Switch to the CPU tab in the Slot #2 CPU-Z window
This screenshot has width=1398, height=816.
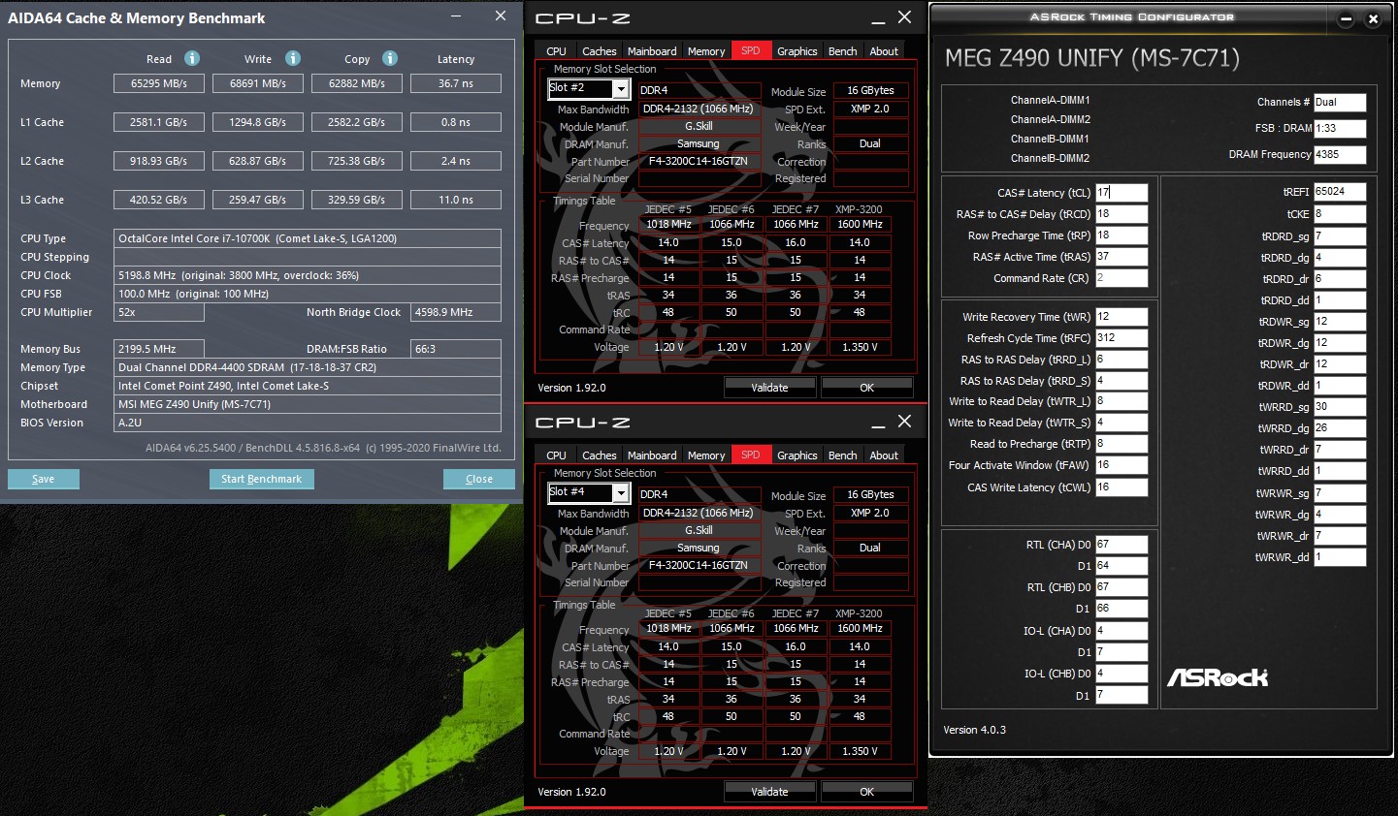click(556, 51)
